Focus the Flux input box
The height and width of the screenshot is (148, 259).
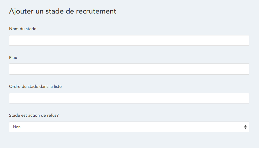129,69
